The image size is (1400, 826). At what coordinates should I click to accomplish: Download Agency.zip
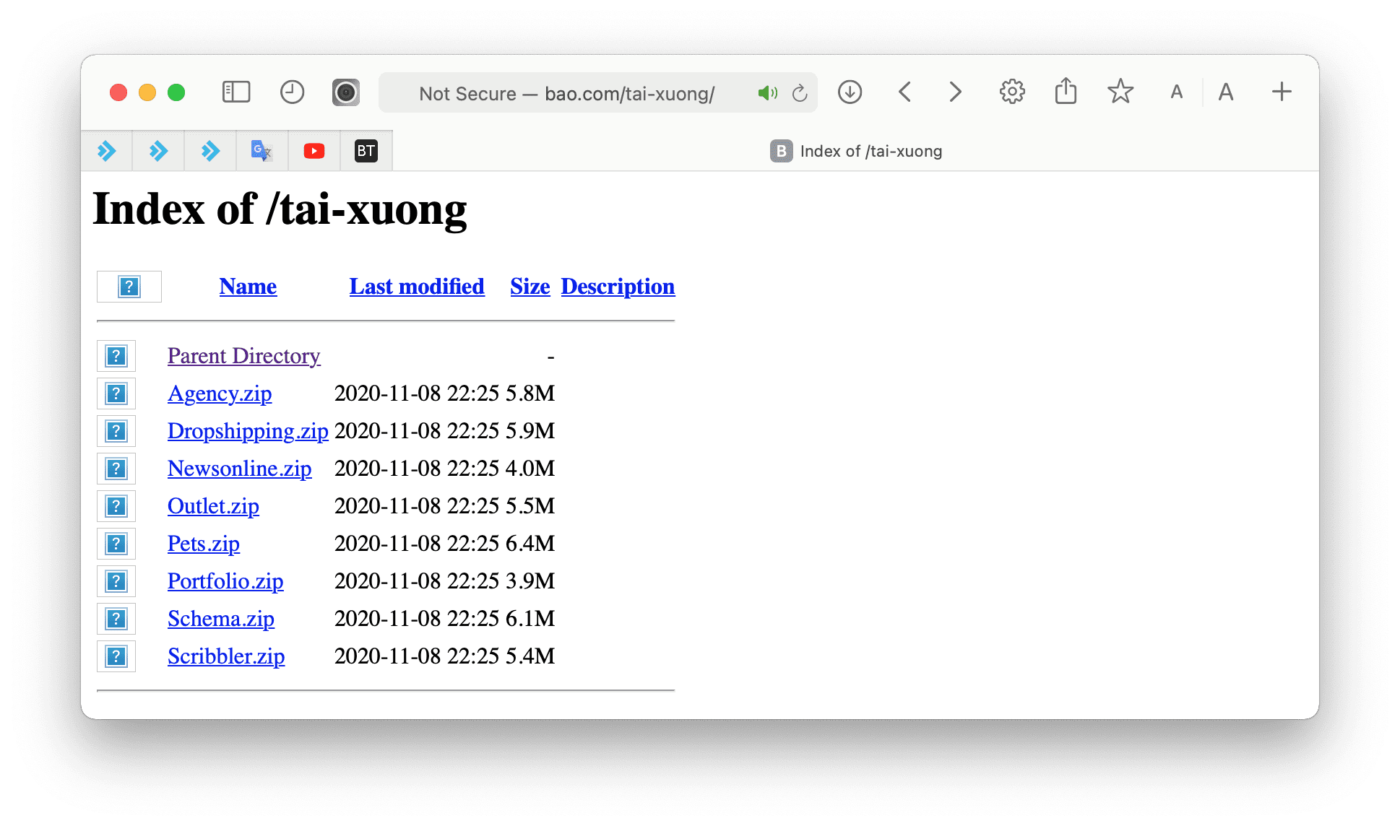(220, 394)
